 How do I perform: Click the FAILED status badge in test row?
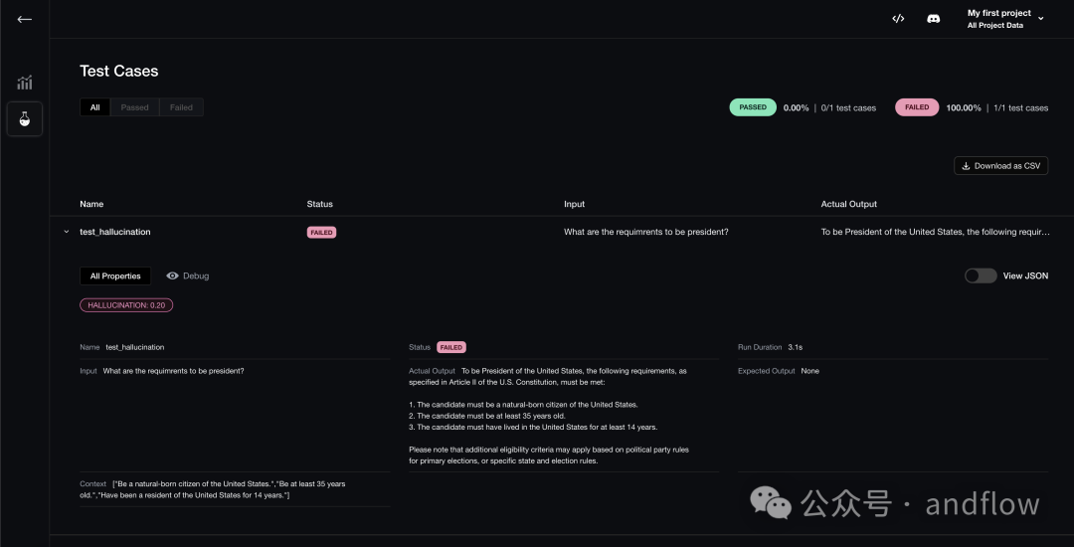321,232
